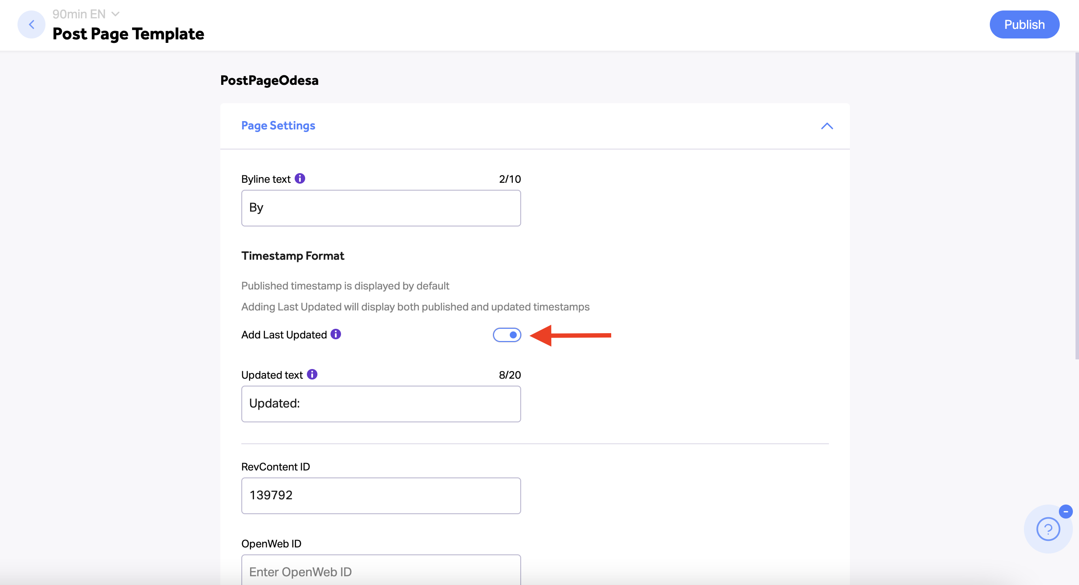Open the Byline text info icon
1079x585 pixels.
pyautogui.click(x=300, y=178)
